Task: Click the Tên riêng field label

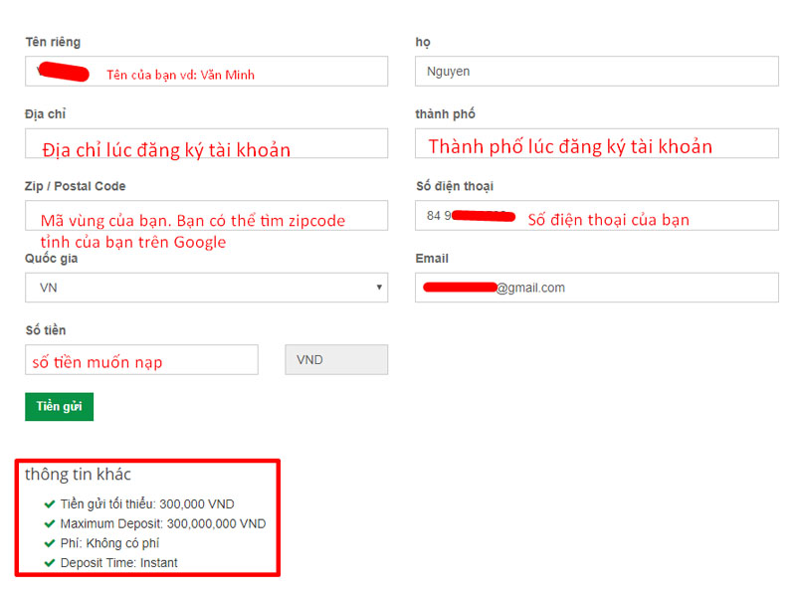Action: [x=53, y=42]
